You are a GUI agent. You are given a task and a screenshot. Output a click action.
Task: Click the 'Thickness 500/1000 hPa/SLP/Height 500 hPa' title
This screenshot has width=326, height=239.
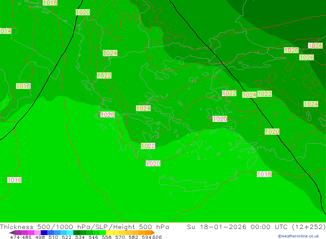84,227
